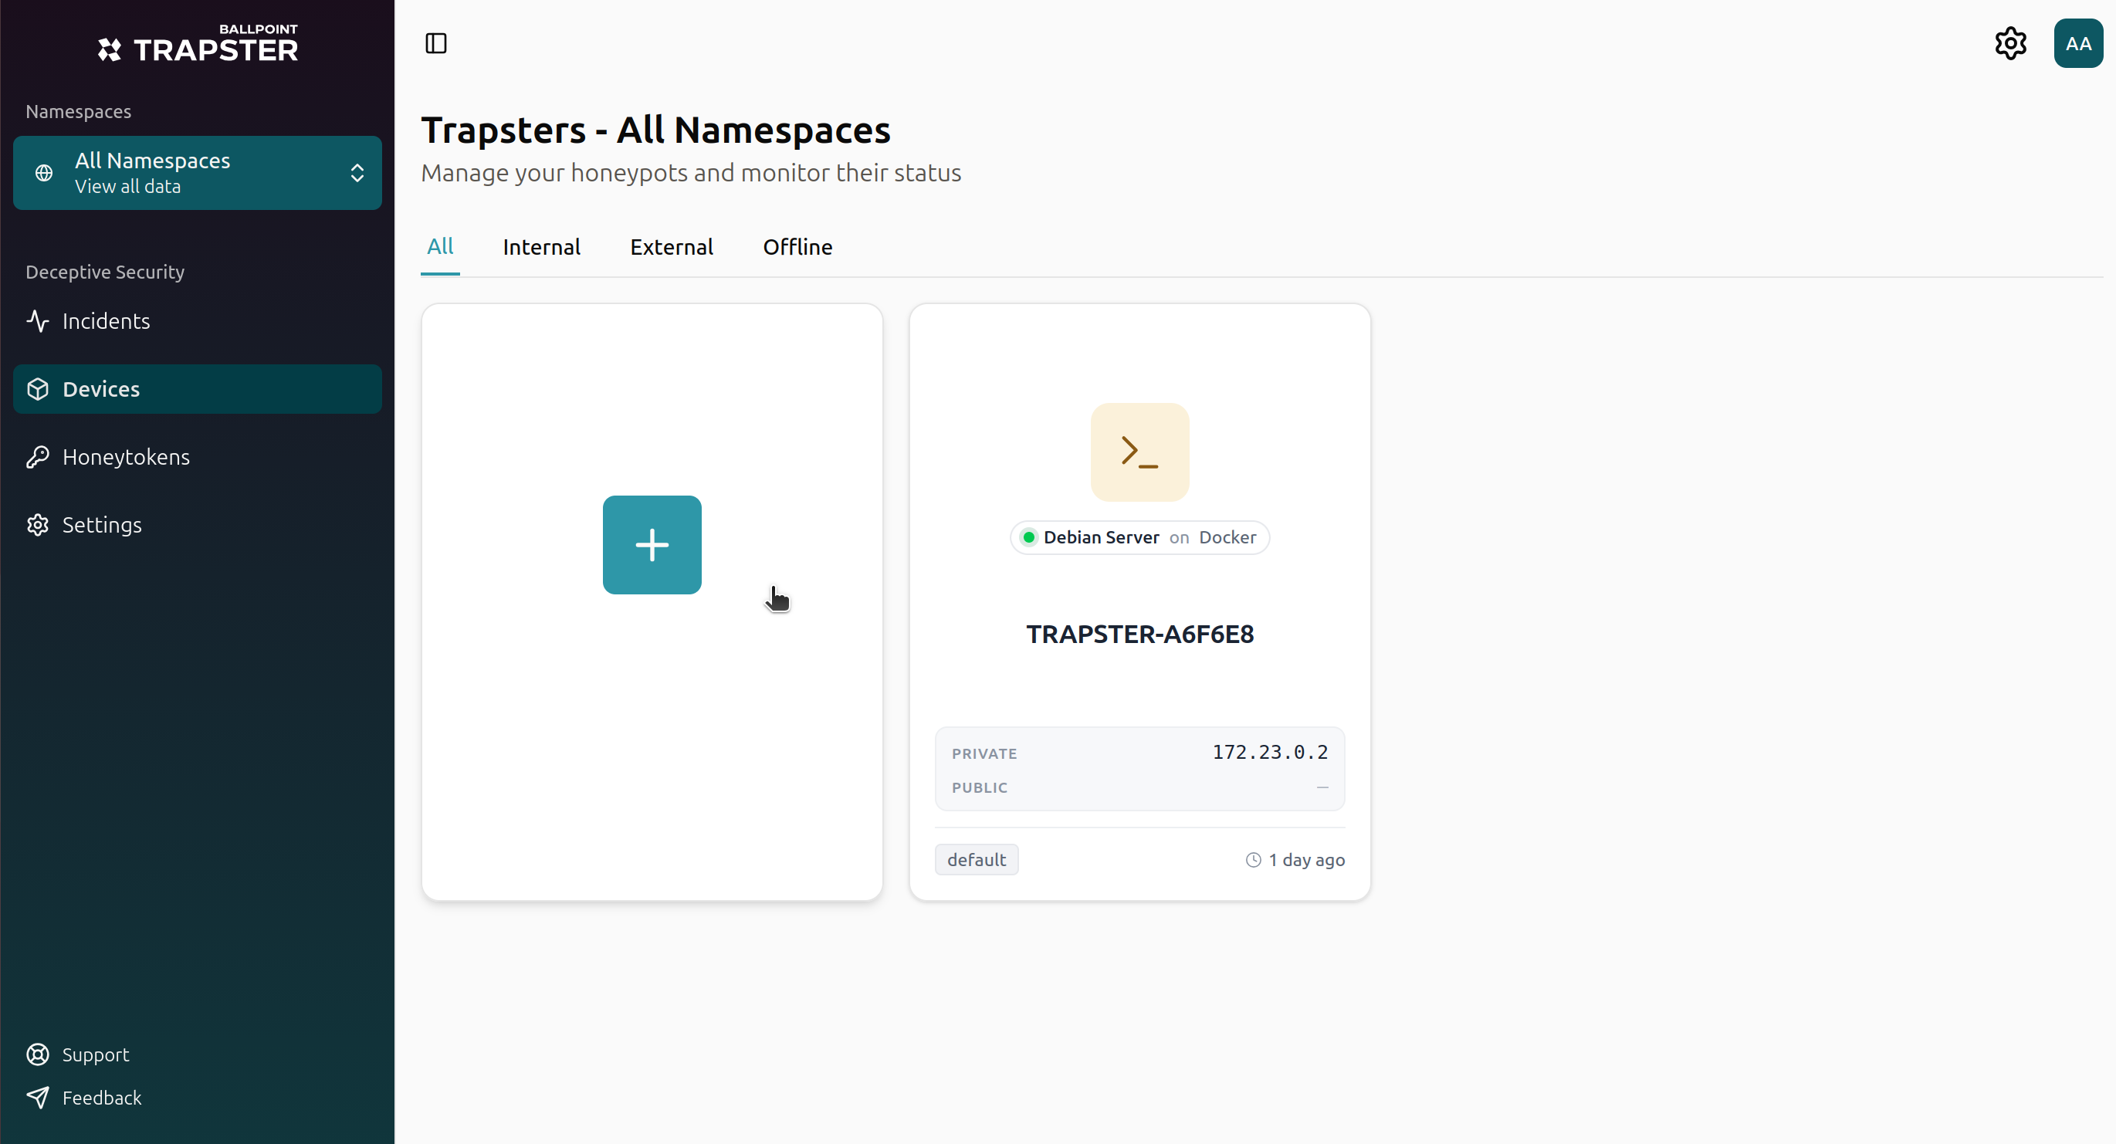Click the Ballpoint Trapster logo
This screenshot has width=2116, height=1144.
198,42
